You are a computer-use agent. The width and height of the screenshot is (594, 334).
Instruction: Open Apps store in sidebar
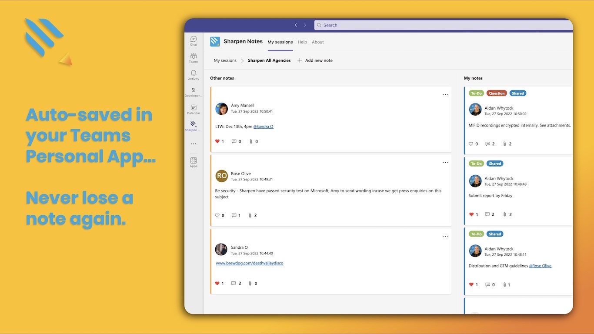coord(194,162)
